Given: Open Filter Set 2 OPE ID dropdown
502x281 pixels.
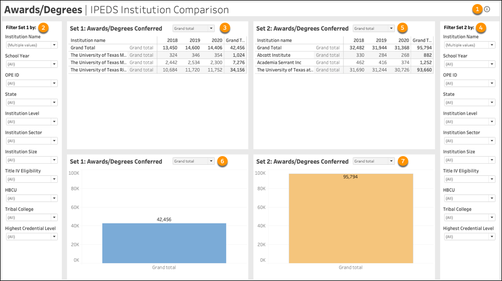Looking at the screenshot, I should click(x=470, y=83).
